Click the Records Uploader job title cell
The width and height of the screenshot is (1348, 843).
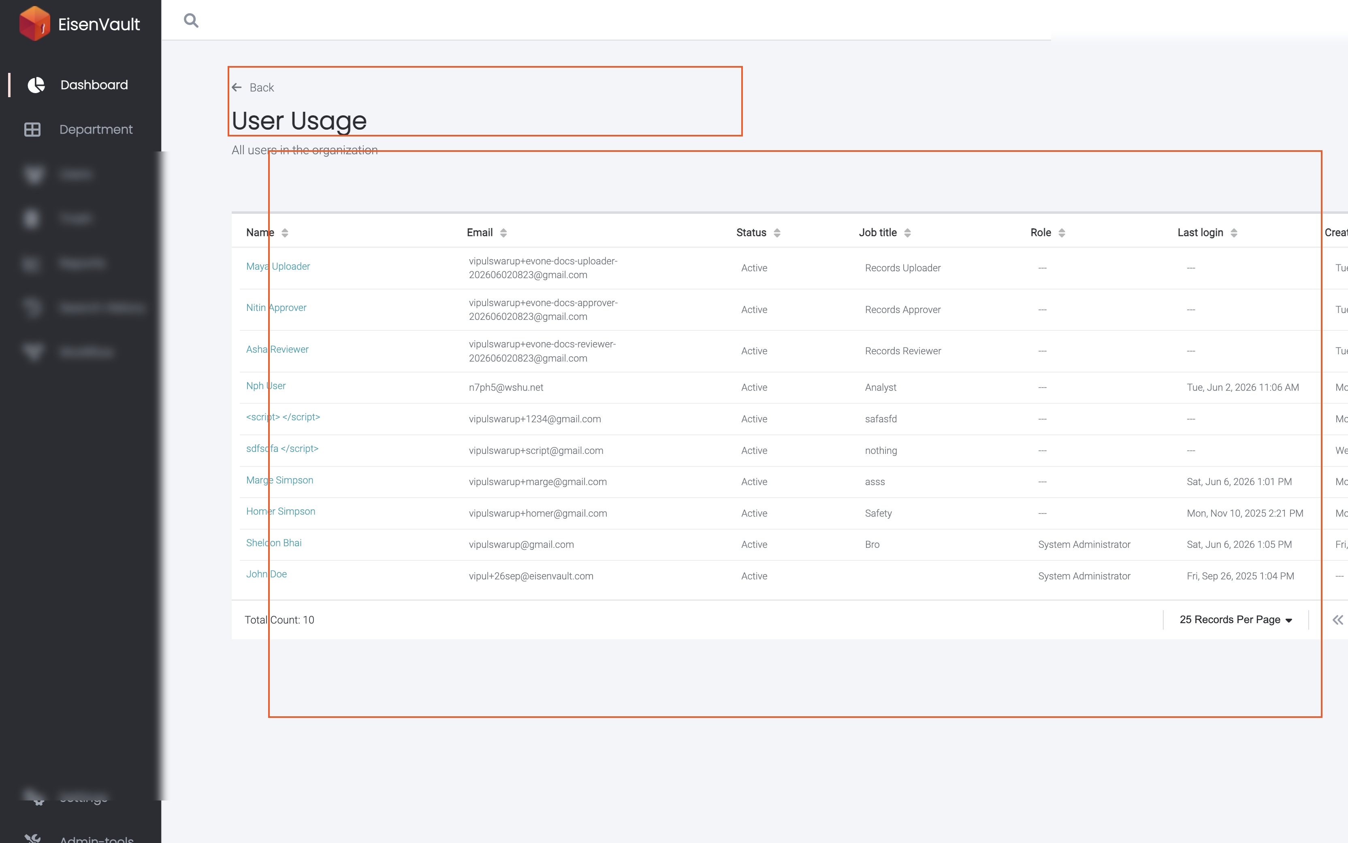tap(902, 268)
